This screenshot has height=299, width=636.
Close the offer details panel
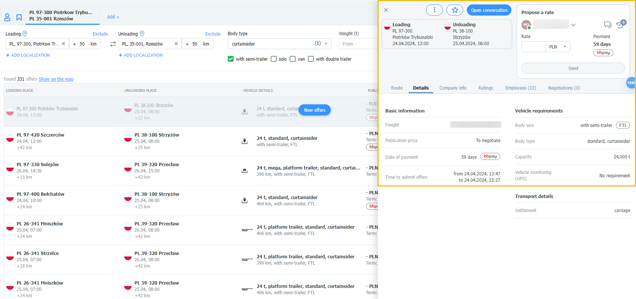tap(386, 10)
